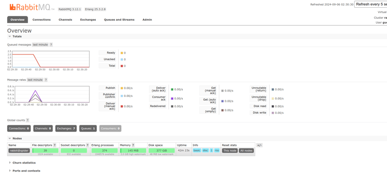Click the Queues: 1 count button
The image size is (387, 175).
pyautogui.click(x=88, y=129)
